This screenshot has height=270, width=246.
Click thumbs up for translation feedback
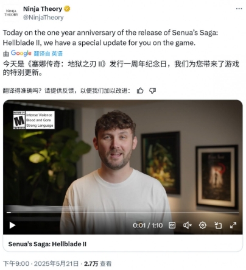click(x=140, y=91)
